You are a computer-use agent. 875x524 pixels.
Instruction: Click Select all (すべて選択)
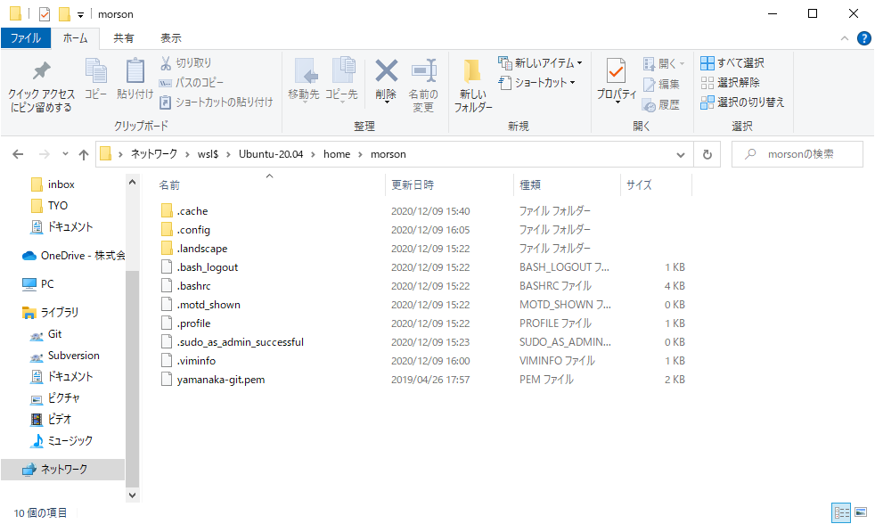point(732,63)
